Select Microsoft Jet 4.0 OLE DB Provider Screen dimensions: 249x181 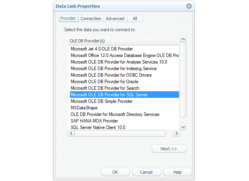(x=102, y=49)
